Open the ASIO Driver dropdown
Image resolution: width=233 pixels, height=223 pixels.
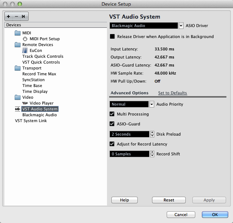point(181,26)
